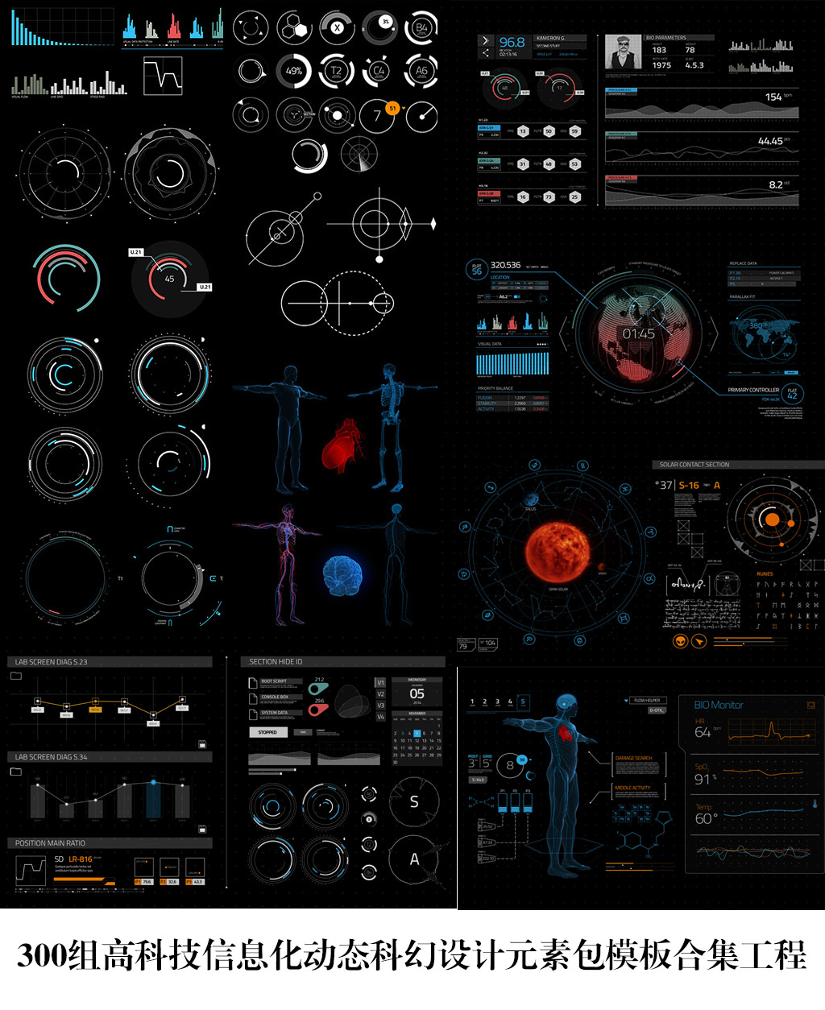The height and width of the screenshot is (1010, 825).
Task: Click the red sun in the solar map
Action: coord(558,551)
